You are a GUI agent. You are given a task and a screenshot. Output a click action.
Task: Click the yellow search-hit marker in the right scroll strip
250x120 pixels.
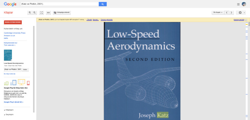click(247, 24)
